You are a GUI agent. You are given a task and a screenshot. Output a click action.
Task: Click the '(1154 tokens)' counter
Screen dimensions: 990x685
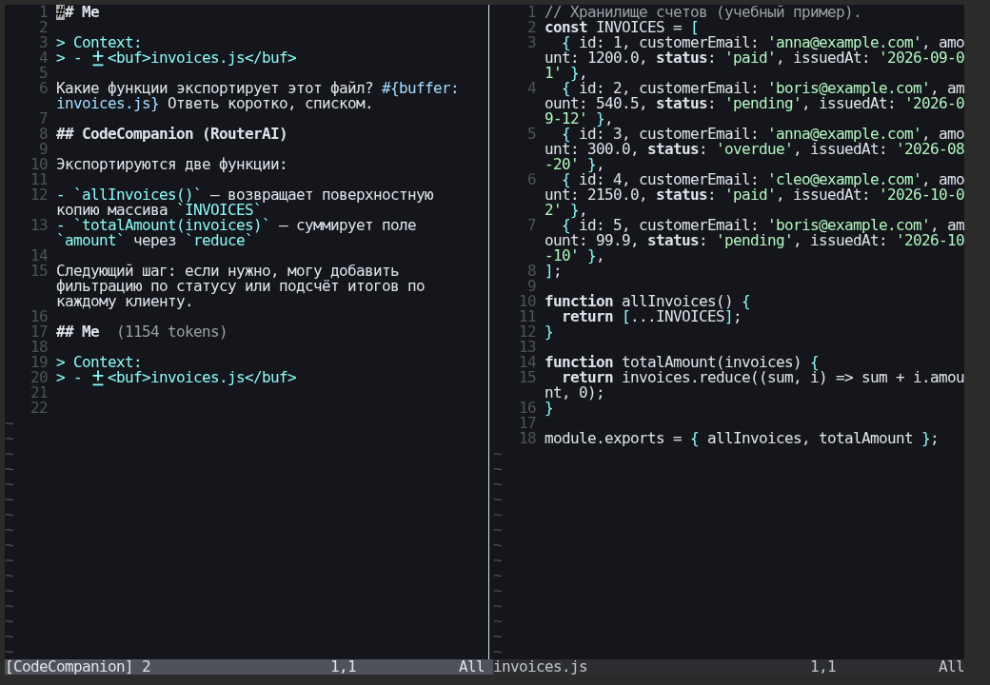click(x=171, y=332)
